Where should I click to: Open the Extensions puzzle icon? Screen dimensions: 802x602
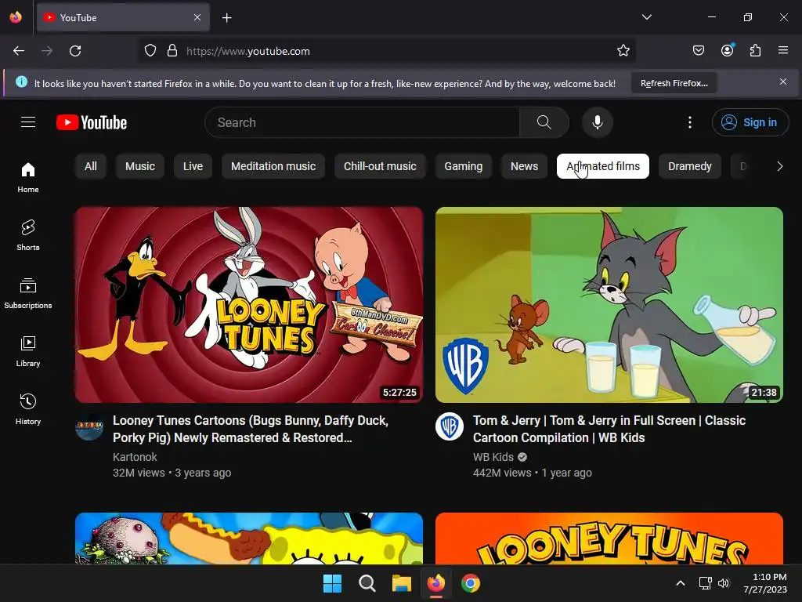[755, 51]
